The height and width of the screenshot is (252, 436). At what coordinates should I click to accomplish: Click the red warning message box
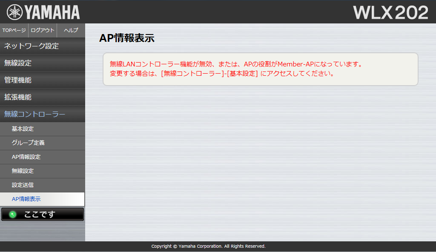tap(261, 69)
